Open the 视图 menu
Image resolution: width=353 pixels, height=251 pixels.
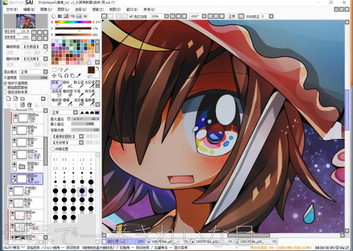pos(115,9)
